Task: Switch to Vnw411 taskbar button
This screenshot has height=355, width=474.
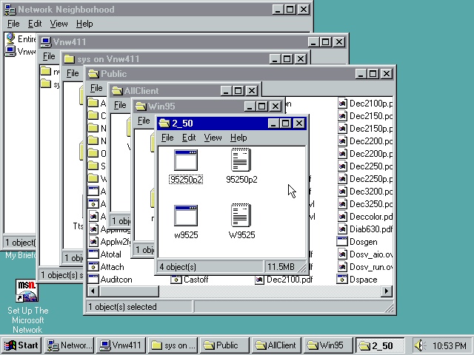Action: (122, 345)
